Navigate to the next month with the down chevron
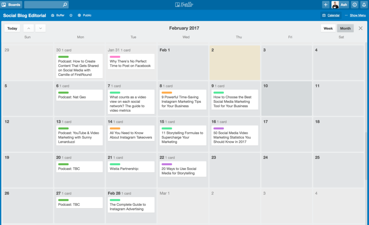 [40, 28]
